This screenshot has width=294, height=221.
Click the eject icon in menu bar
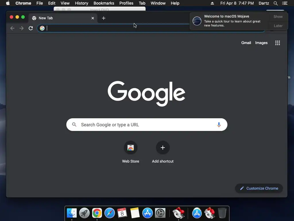(x=212, y=3)
